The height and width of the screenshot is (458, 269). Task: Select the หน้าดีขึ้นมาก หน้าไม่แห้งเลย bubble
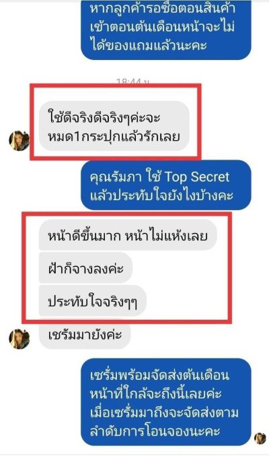(x=128, y=235)
